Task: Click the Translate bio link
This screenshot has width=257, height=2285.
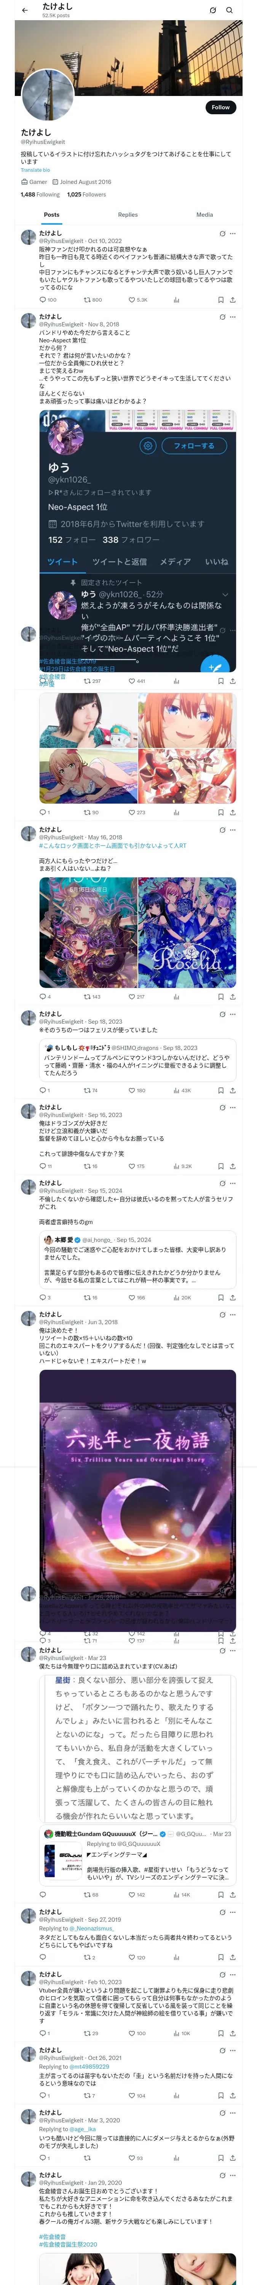Action: coord(35,169)
